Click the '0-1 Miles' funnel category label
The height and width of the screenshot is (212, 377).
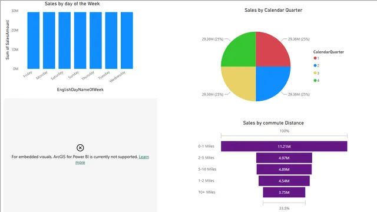pos(206,146)
